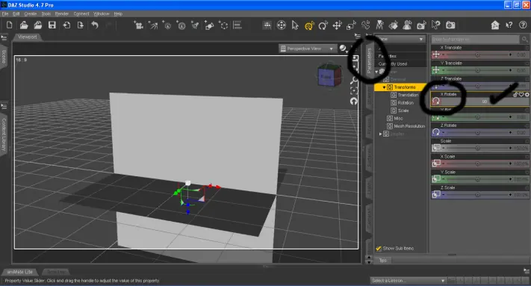Viewport: 531px width, 286px height.
Task: Open the gear settings on X Rotate
Action: click(x=527, y=95)
